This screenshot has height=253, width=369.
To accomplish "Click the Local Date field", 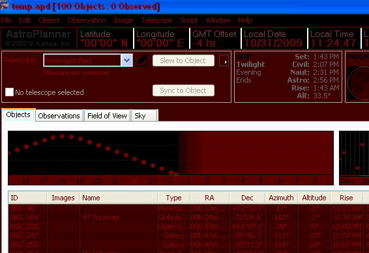I will (x=274, y=38).
